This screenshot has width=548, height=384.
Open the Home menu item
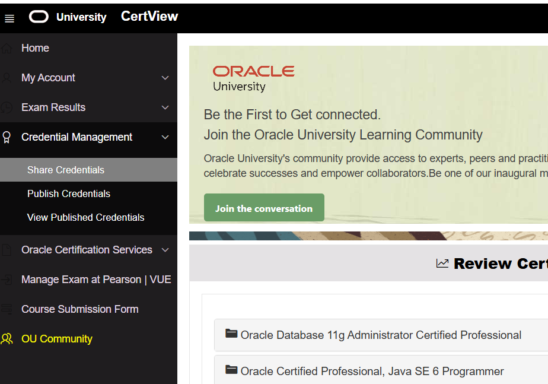click(x=88, y=48)
